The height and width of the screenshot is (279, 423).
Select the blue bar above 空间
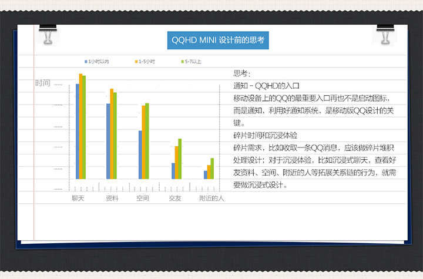tap(140, 155)
